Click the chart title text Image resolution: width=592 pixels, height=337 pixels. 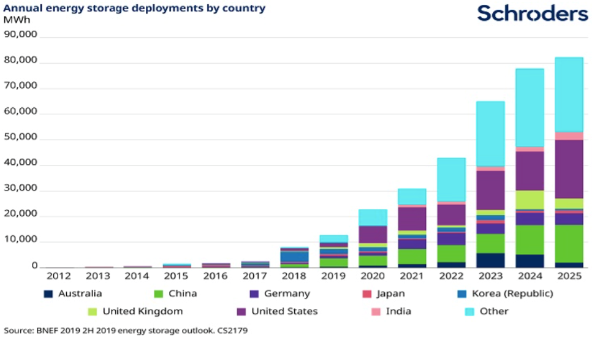(134, 8)
